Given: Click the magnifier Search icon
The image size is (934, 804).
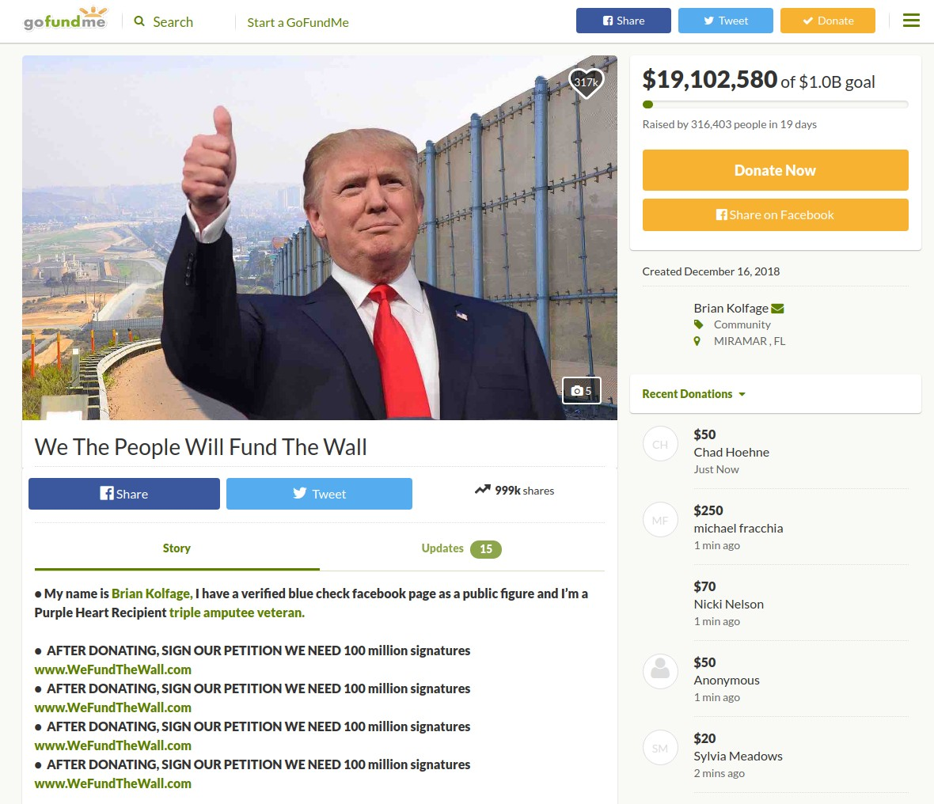Looking at the screenshot, I should point(139,21).
